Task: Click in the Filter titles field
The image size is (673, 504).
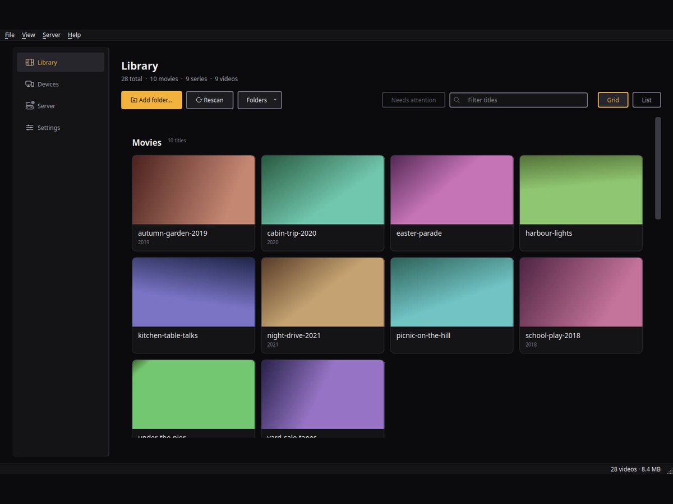Action: point(519,100)
